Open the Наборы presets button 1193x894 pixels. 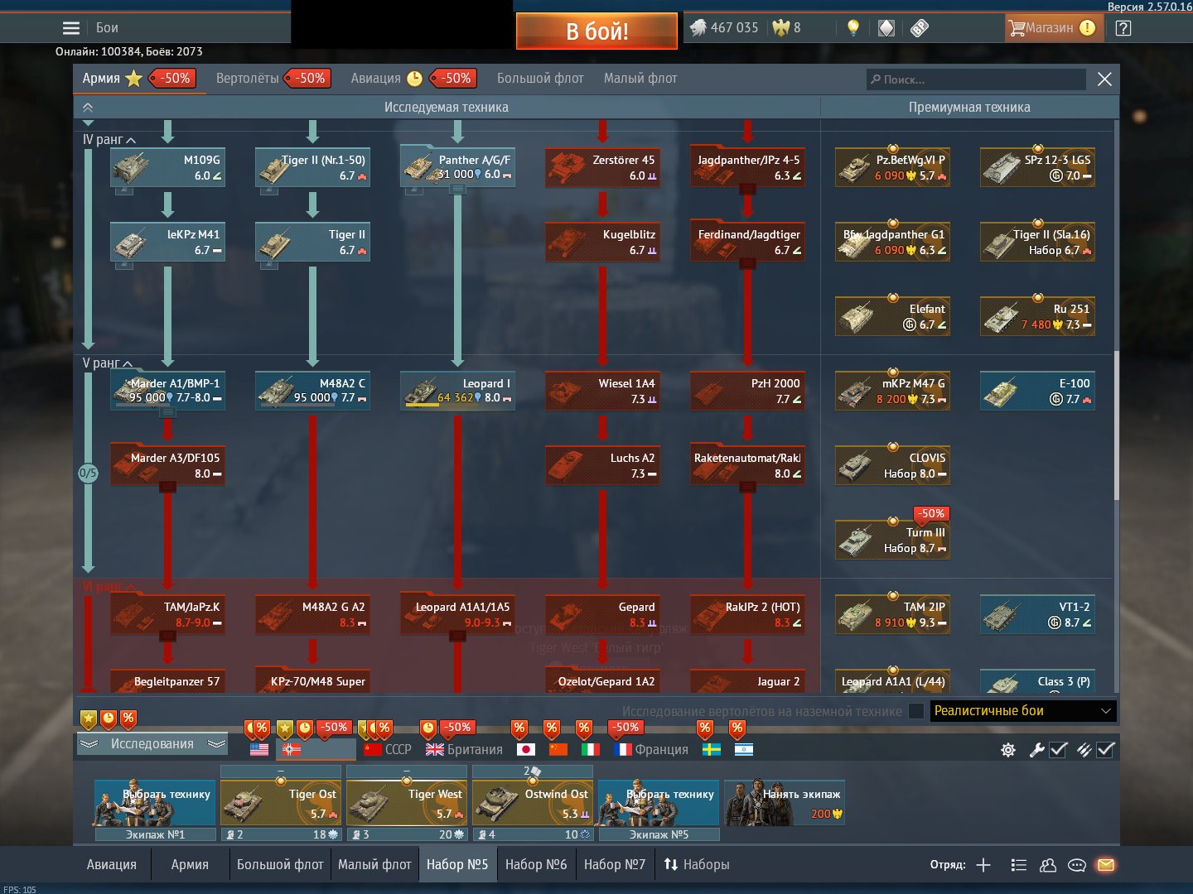click(697, 865)
